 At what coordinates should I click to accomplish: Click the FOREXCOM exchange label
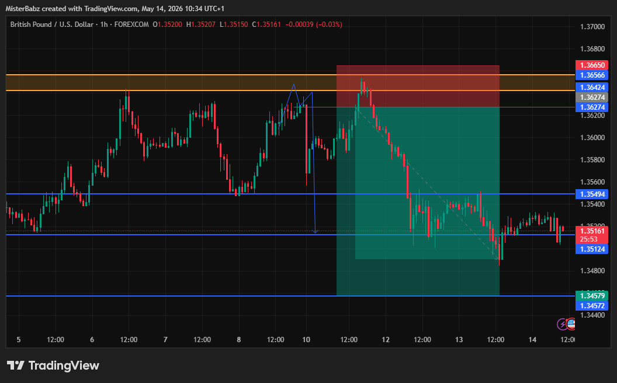coord(131,25)
